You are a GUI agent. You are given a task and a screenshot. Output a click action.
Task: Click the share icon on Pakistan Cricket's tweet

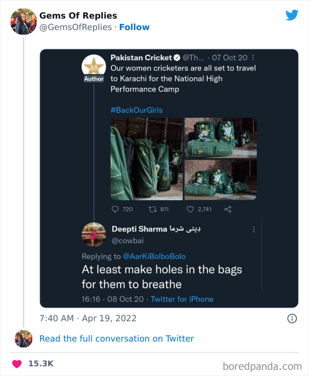tap(228, 209)
